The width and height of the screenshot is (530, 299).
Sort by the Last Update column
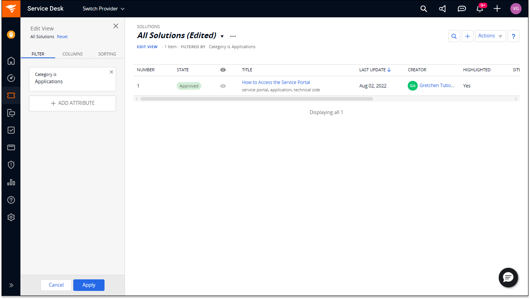[375, 70]
